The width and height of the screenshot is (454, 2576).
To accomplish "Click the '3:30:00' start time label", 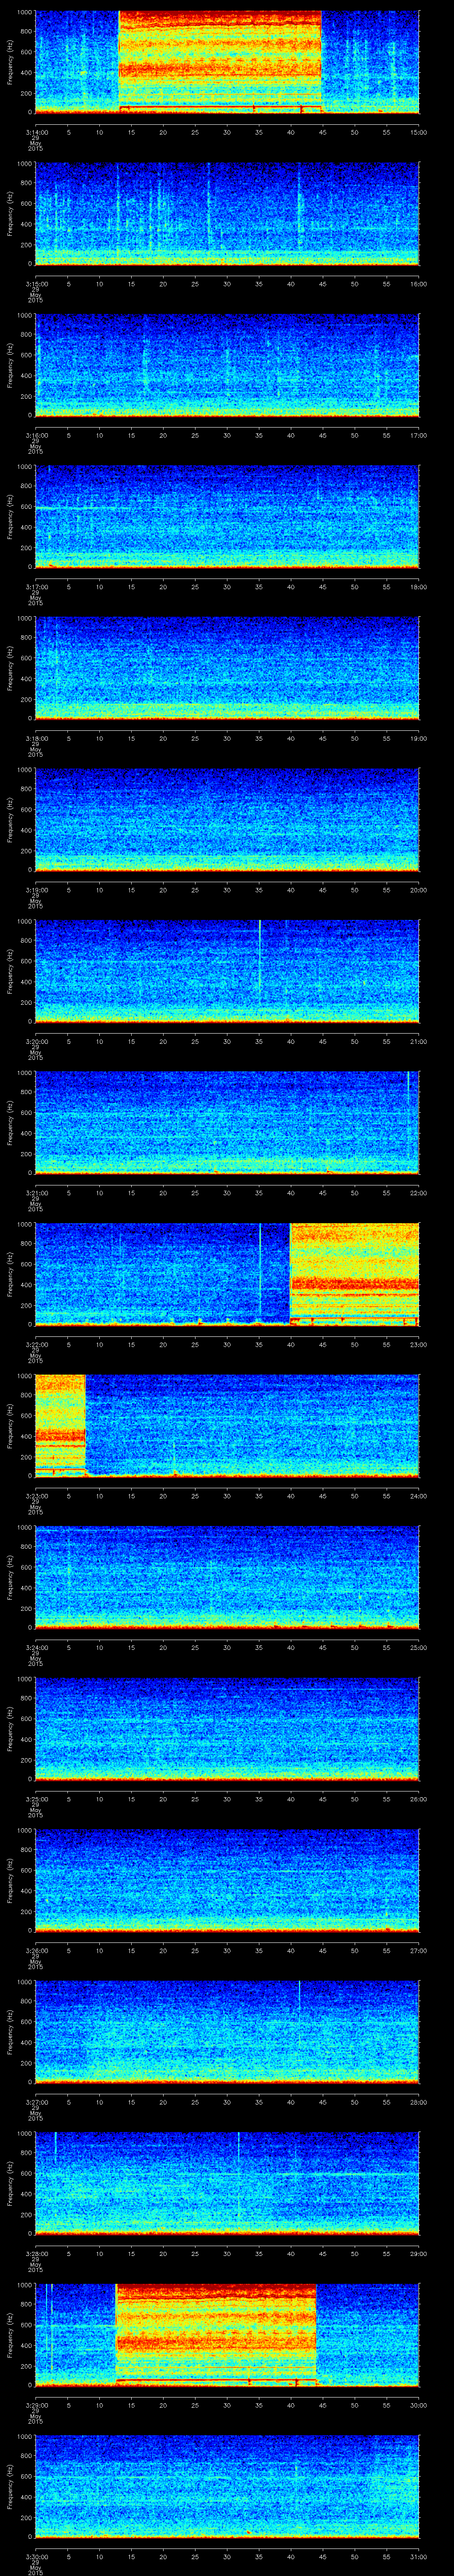I will tap(37, 2556).
